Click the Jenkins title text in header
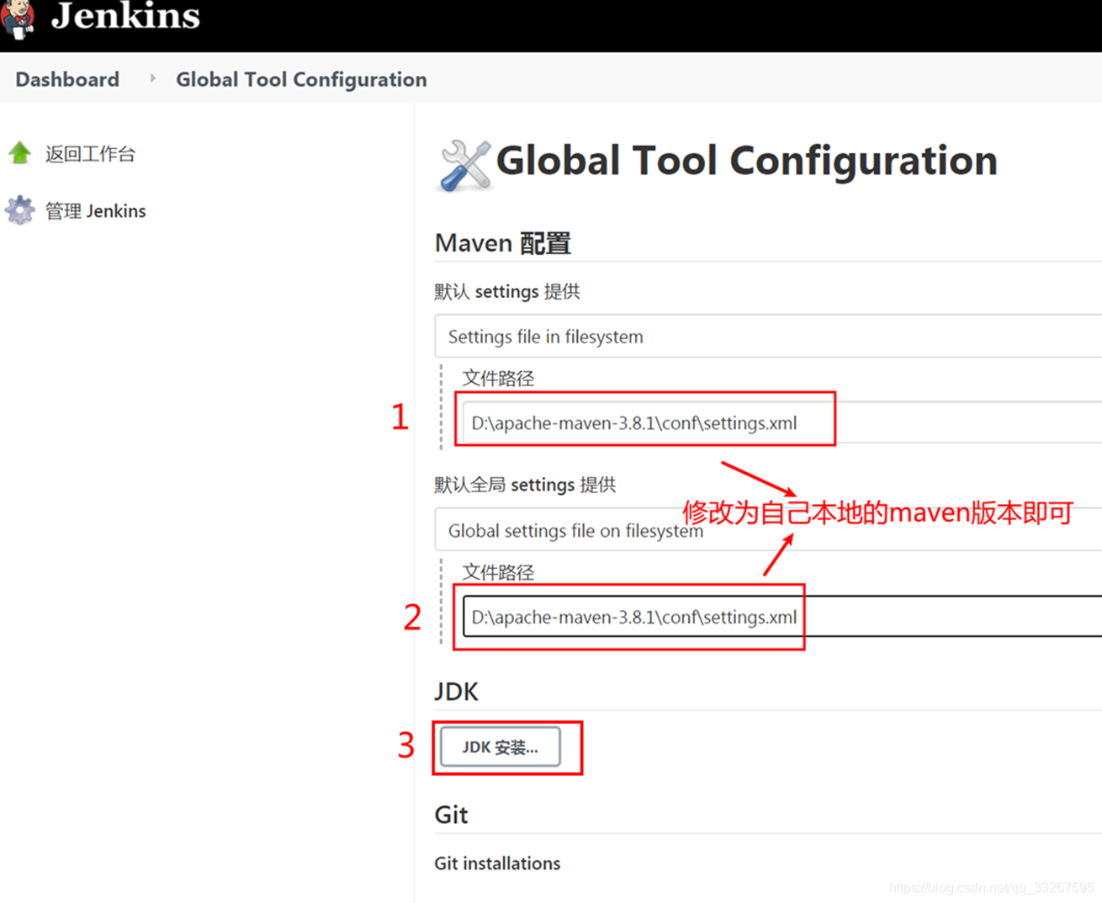Viewport: 1102px width, 903px height. (x=125, y=16)
